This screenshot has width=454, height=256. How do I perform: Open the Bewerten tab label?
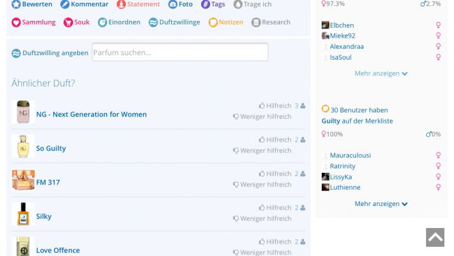point(37,5)
